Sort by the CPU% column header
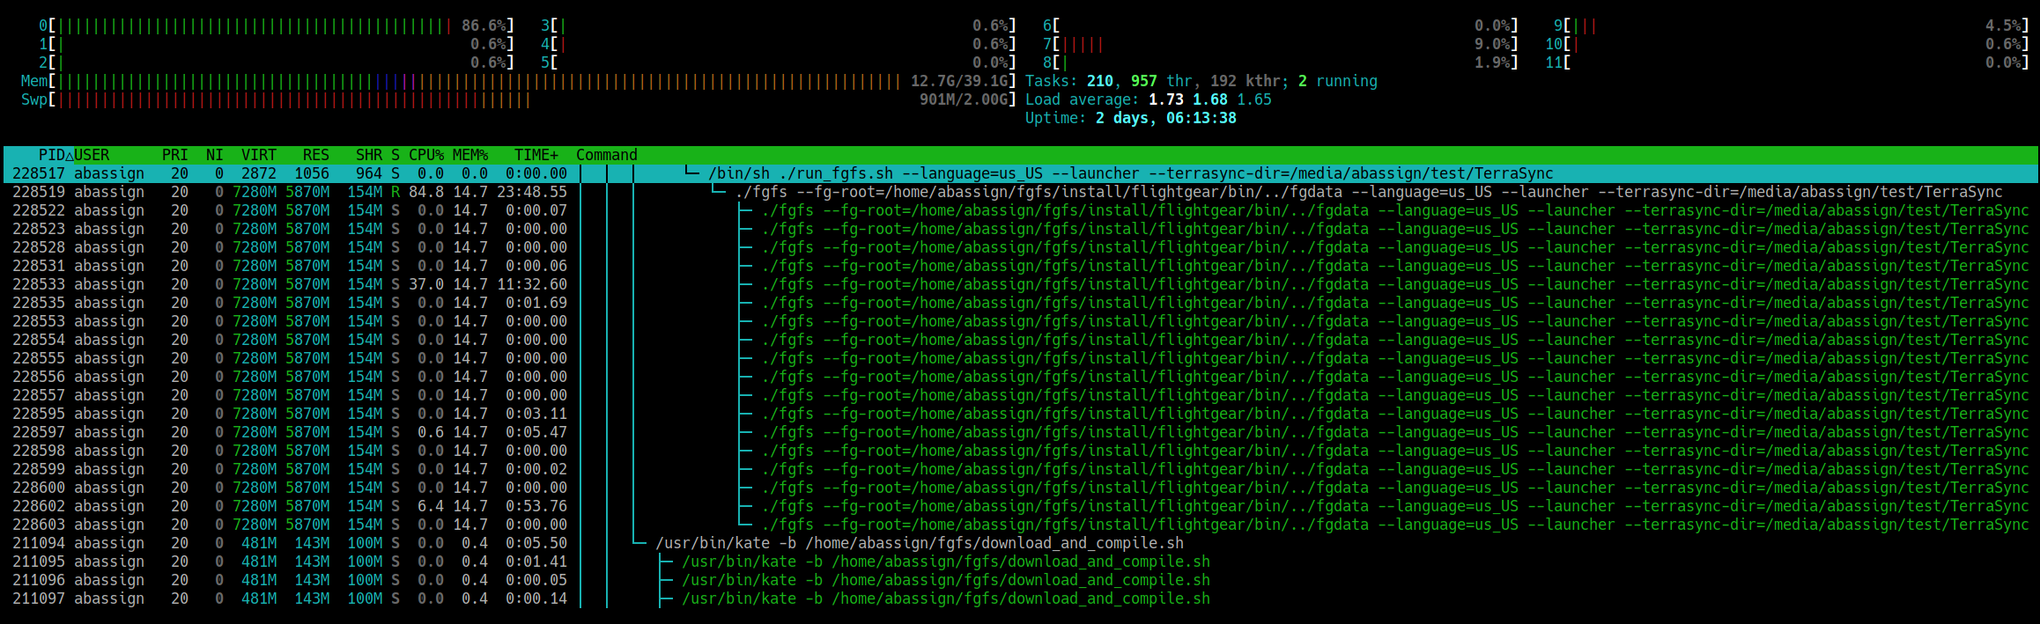The width and height of the screenshot is (2040, 624). click(x=426, y=155)
